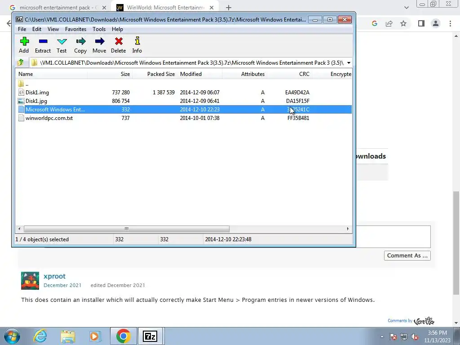This screenshot has height=345, width=460.
Task: Sort files by the Size column header
Action: click(110, 74)
